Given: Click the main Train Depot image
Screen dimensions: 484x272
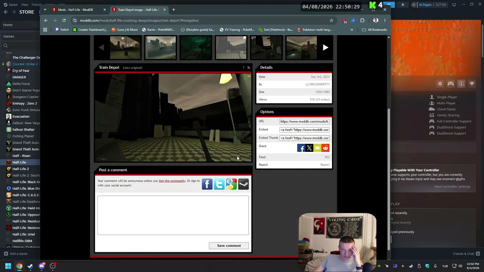Looking at the screenshot, I should pyautogui.click(x=173, y=117).
